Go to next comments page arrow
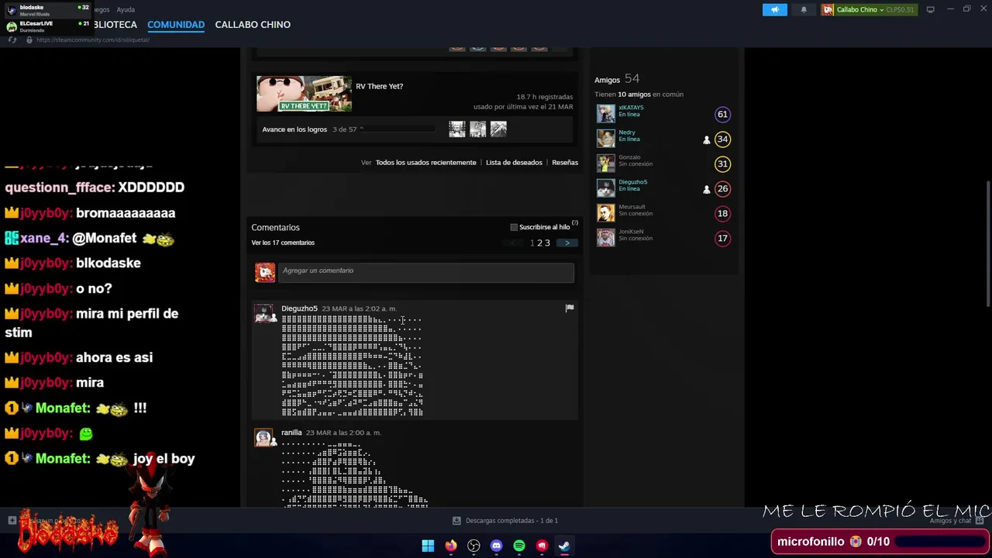 [567, 243]
